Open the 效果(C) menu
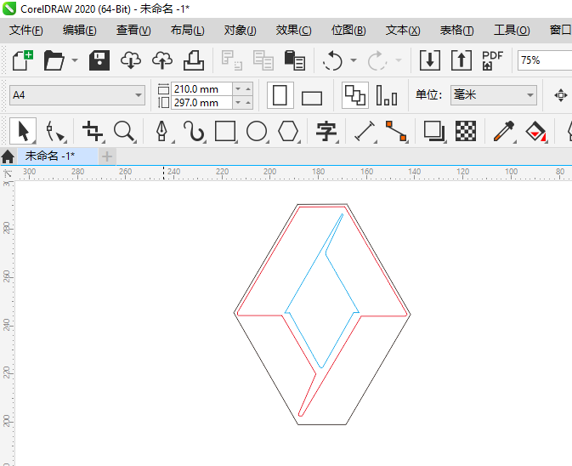The image size is (572, 466). tap(293, 31)
